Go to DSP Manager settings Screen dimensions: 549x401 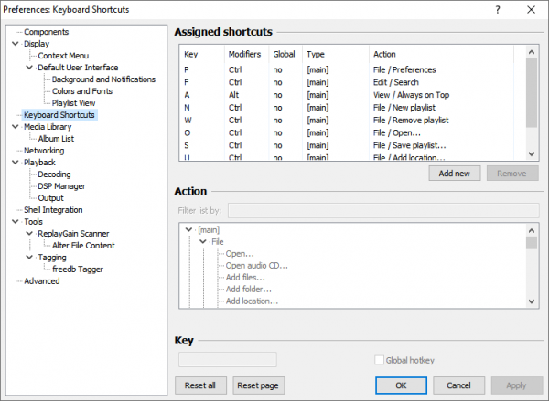click(61, 186)
